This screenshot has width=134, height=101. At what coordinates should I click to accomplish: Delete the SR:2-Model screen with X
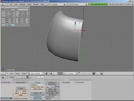65,4
